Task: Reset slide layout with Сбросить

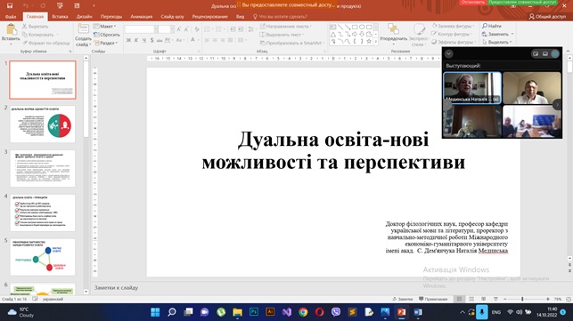Action: coord(107,35)
